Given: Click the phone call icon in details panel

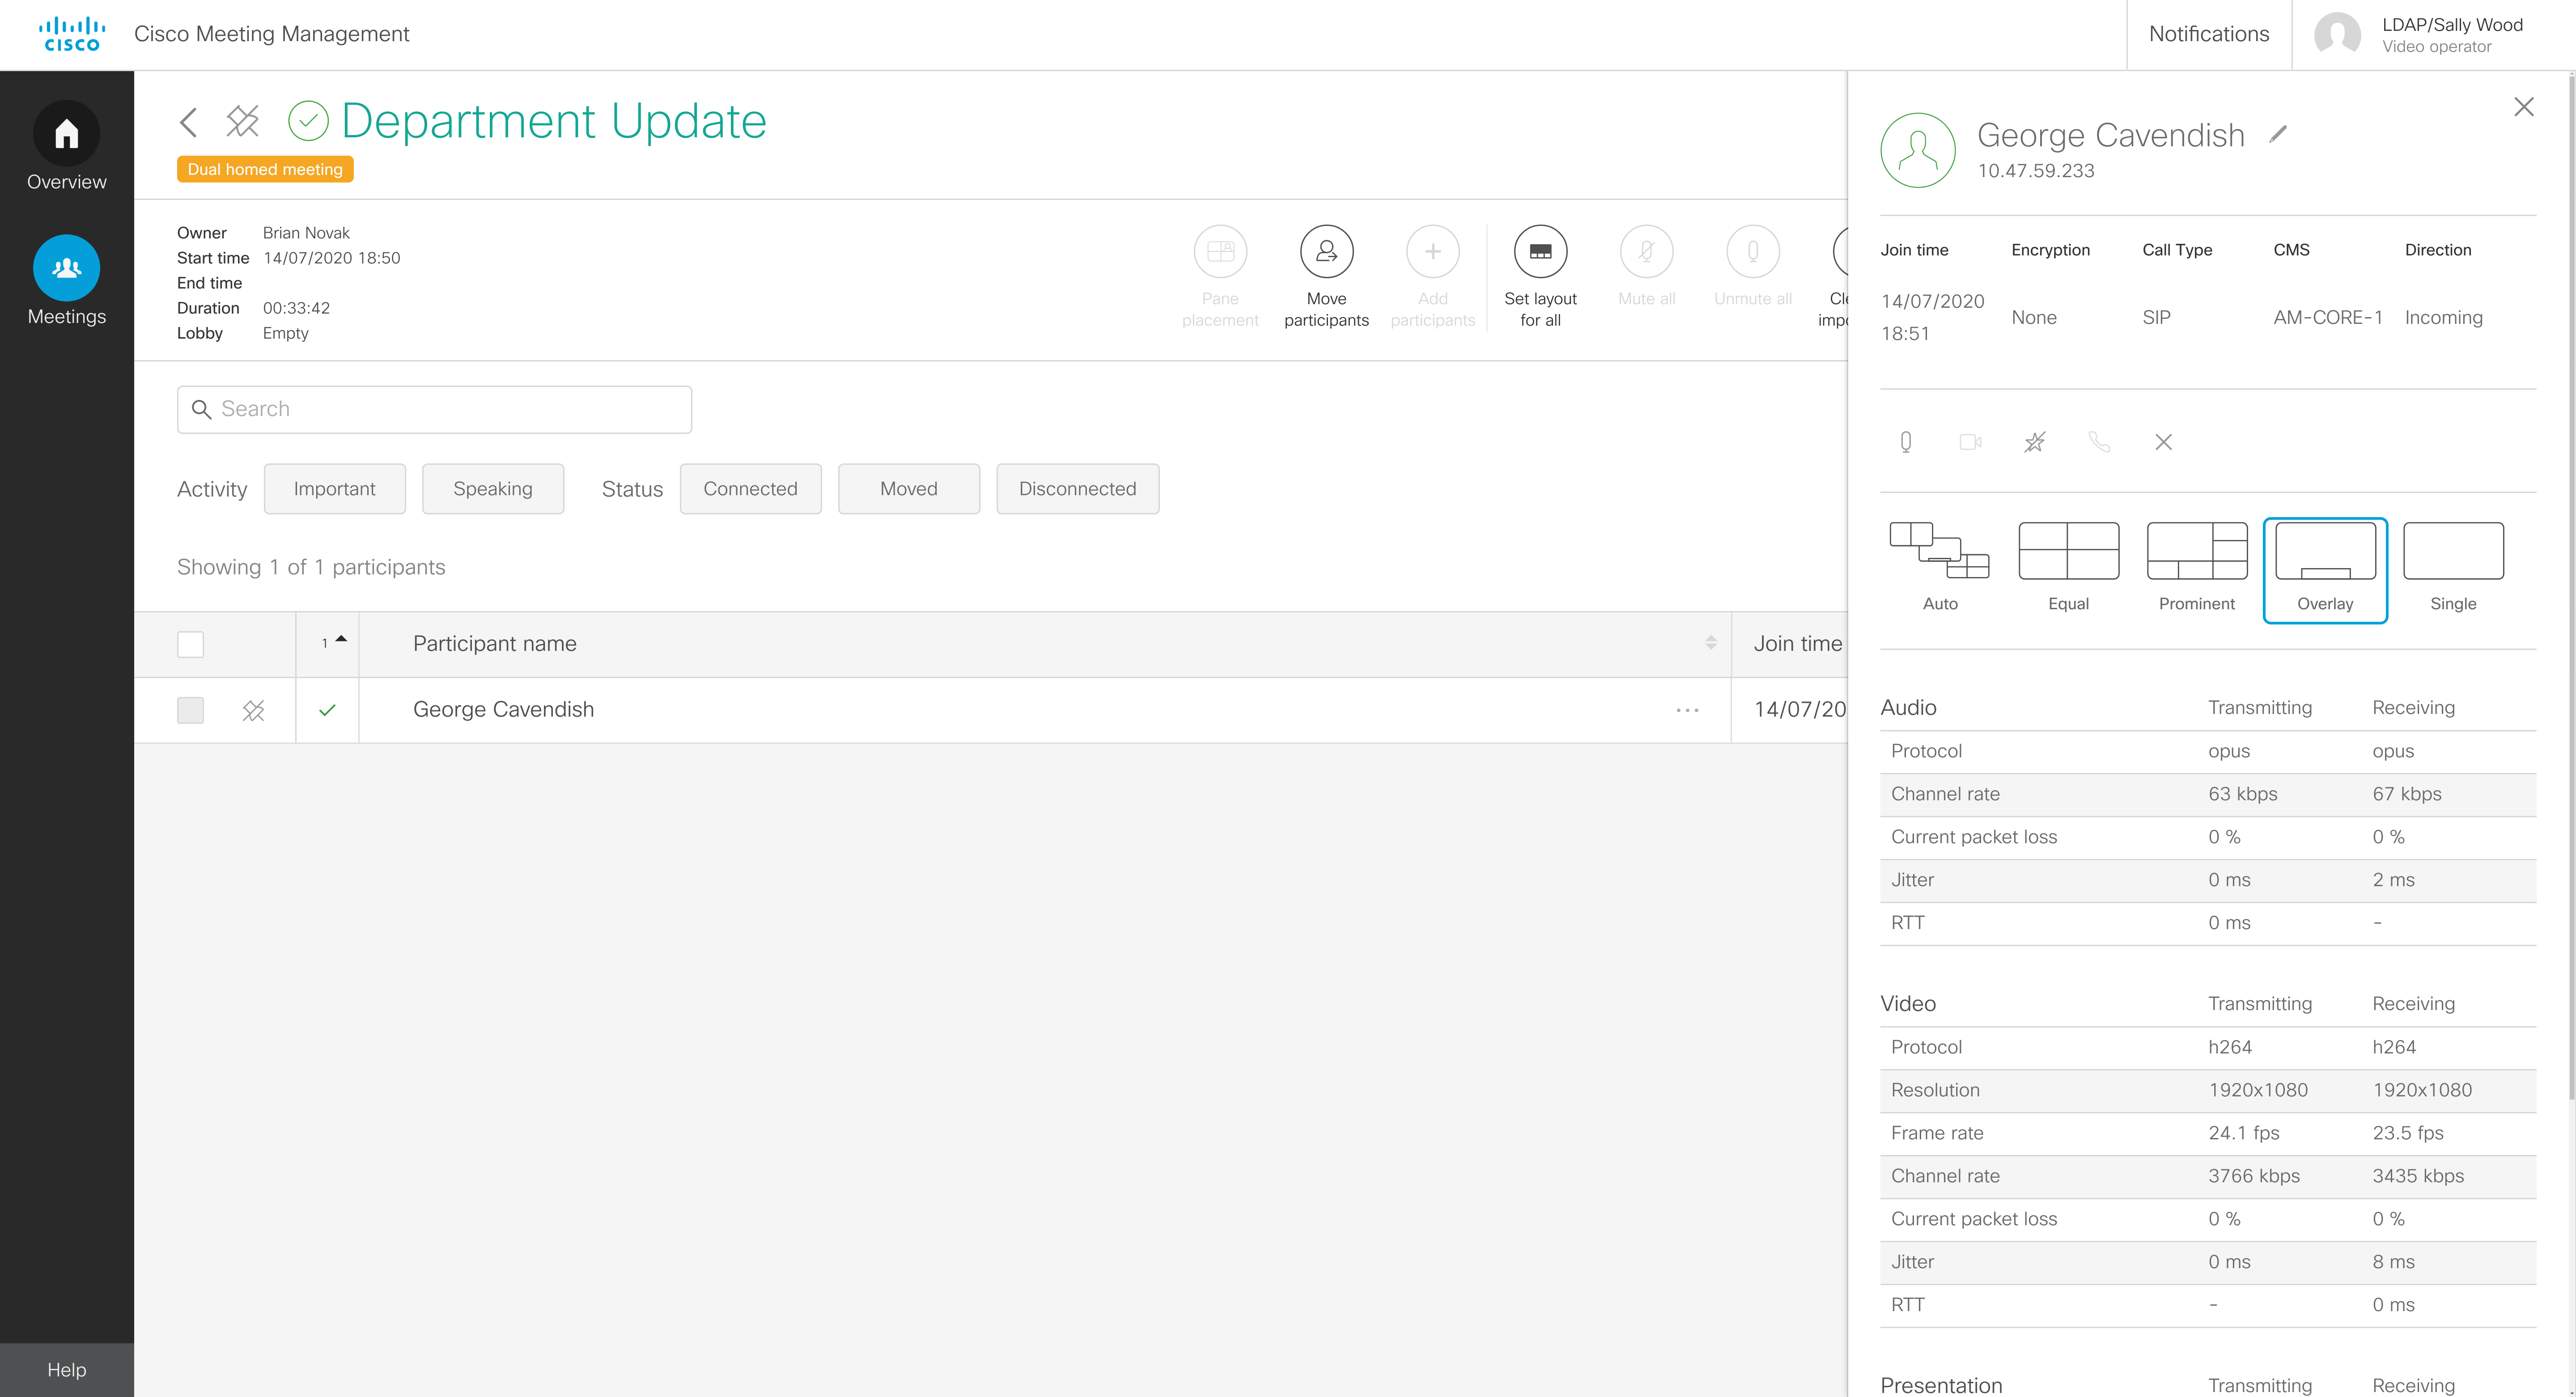Looking at the screenshot, I should pos(2099,442).
